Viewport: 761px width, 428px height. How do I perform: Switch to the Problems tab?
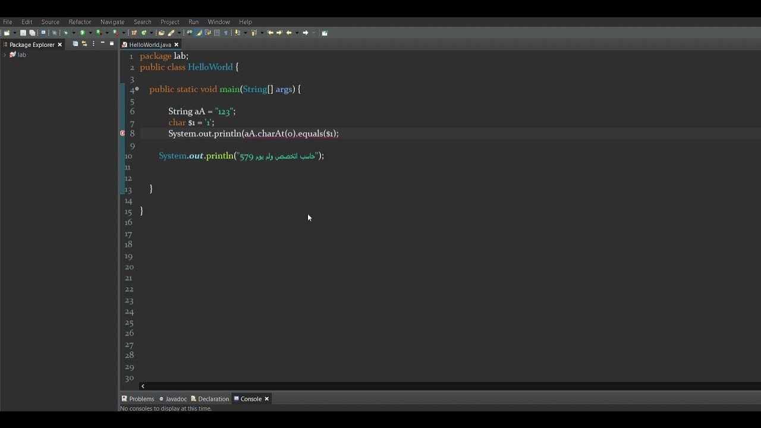(138, 399)
